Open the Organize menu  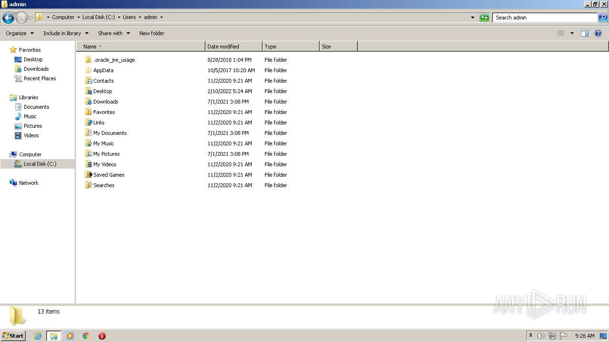pos(20,33)
